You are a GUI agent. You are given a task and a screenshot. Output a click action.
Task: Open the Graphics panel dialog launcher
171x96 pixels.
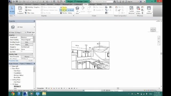click(73, 16)
